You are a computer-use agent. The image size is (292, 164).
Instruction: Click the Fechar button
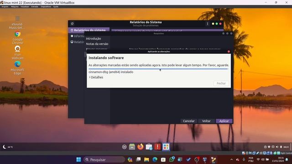coord(221,83)
